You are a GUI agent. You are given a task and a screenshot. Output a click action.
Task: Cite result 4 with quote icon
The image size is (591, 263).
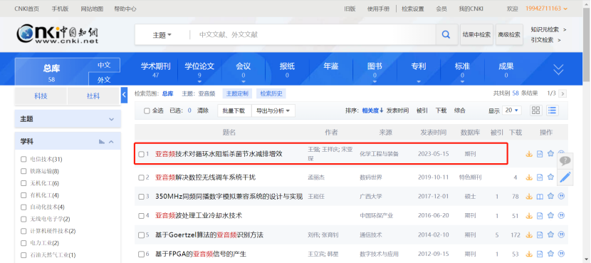561,215
